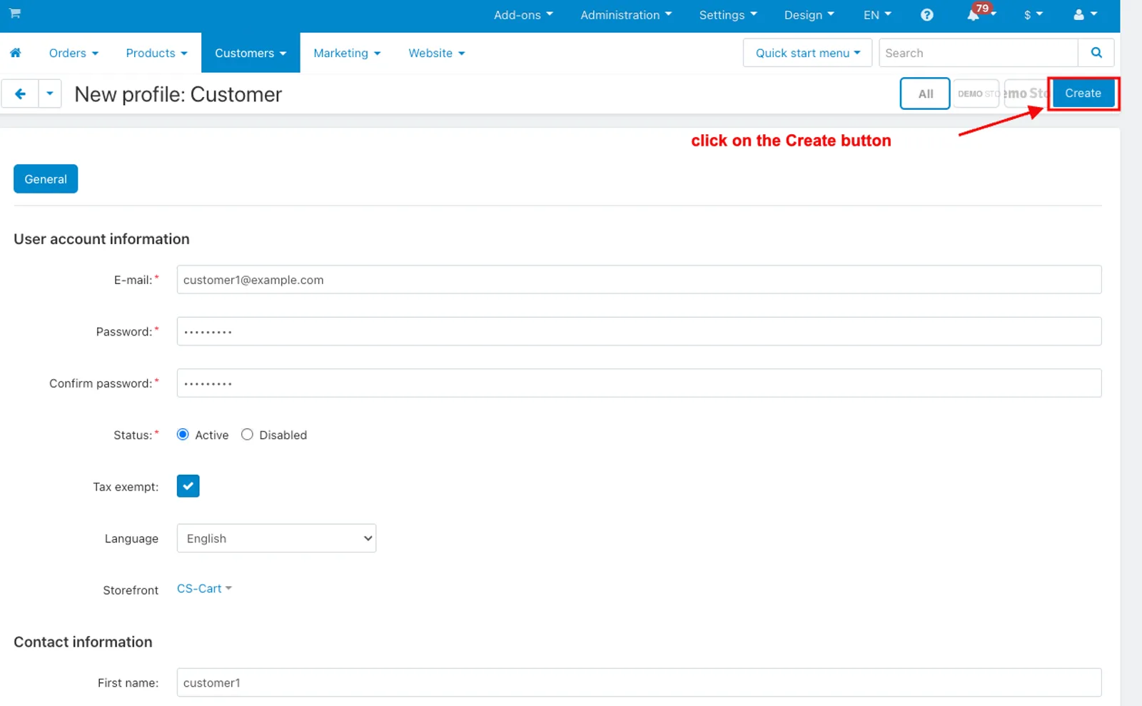Open the Customers menu
This screenshot has height=706, width=1142.
[251, 53]
